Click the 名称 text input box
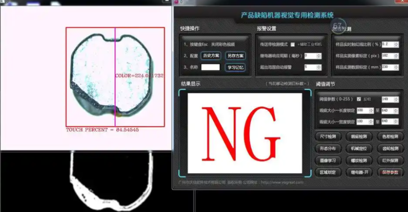This screenshot has width=408, height=212. [210, 67]
